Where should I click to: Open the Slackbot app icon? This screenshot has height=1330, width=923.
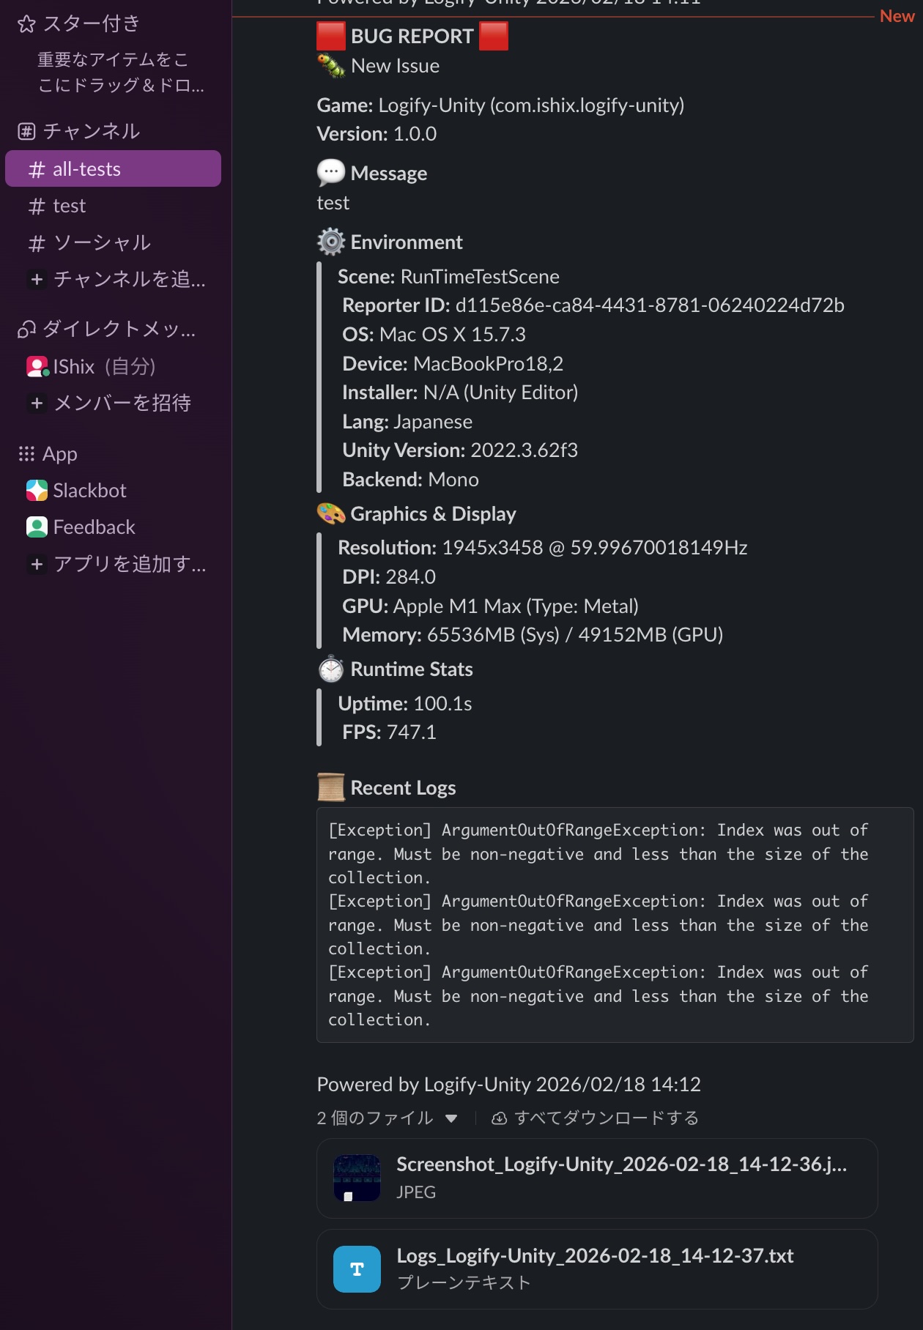pyautogui.click(x=37, y=490)
